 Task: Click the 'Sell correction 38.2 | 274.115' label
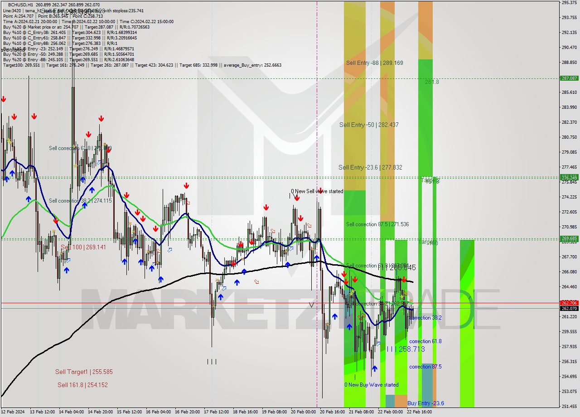80,201
